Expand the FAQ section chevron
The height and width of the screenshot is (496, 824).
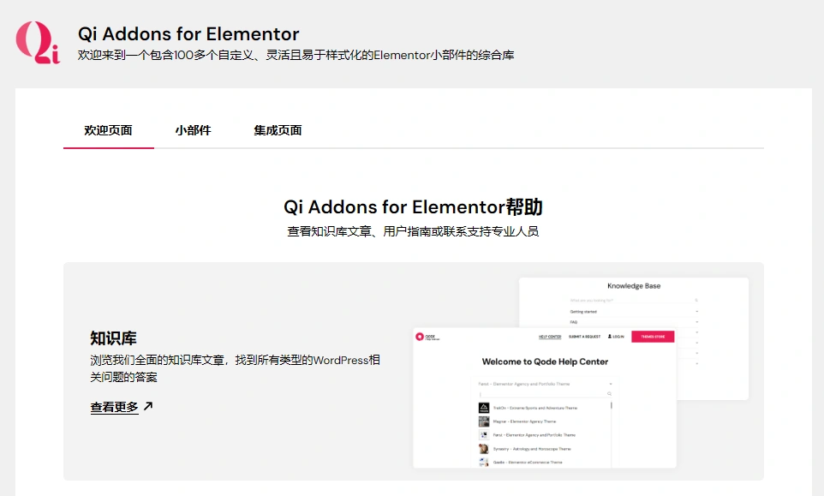tap(697, 322)
